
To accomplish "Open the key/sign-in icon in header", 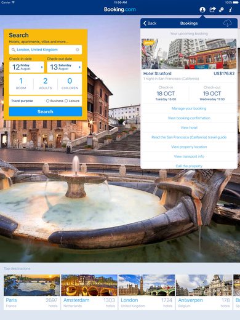I will click(221, 10).
